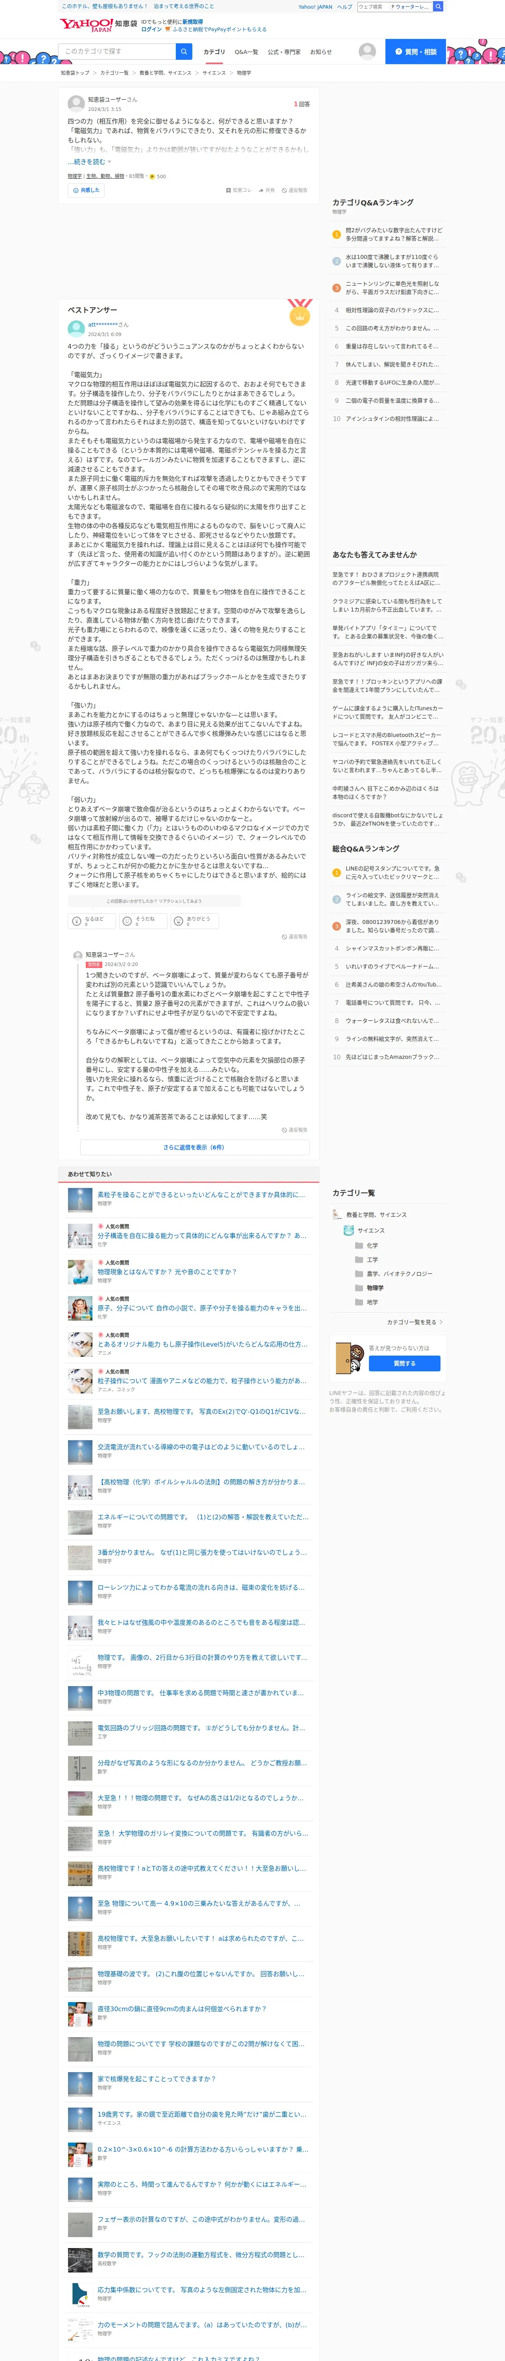Screen dimensions: 505x2361
Task: Select the お知らせ tab
Action: click(321, 52)
